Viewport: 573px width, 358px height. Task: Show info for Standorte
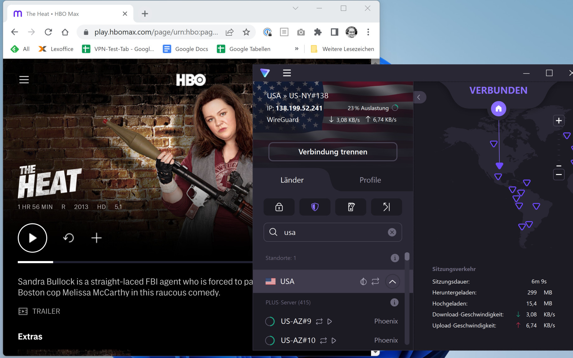pyautogui.click(x=395, y=258)
